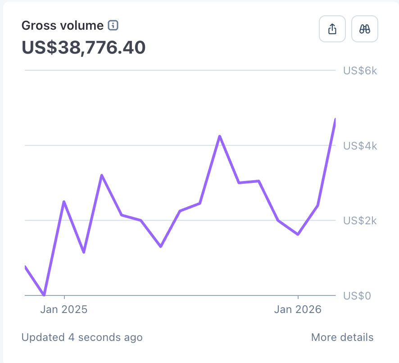Select the highest peak on the chart line
The width and height of the screenshot is (399, 363).
click(220, 136)
